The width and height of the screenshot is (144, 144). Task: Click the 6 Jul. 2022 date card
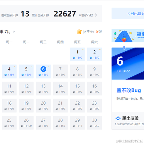point(128,64)
